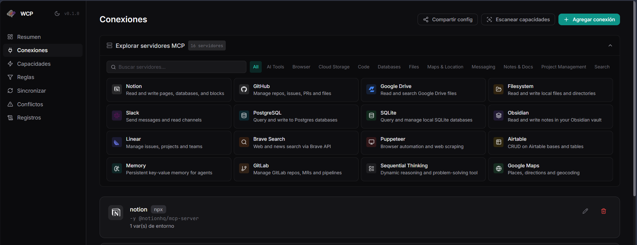Filter servers by Maps & Location

[x=445, y=67]
